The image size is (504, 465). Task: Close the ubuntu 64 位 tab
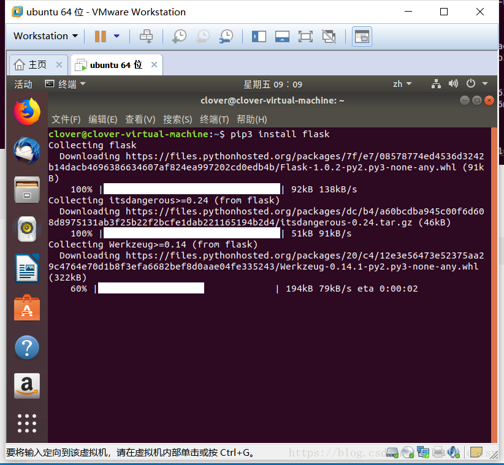click(155, 64)
